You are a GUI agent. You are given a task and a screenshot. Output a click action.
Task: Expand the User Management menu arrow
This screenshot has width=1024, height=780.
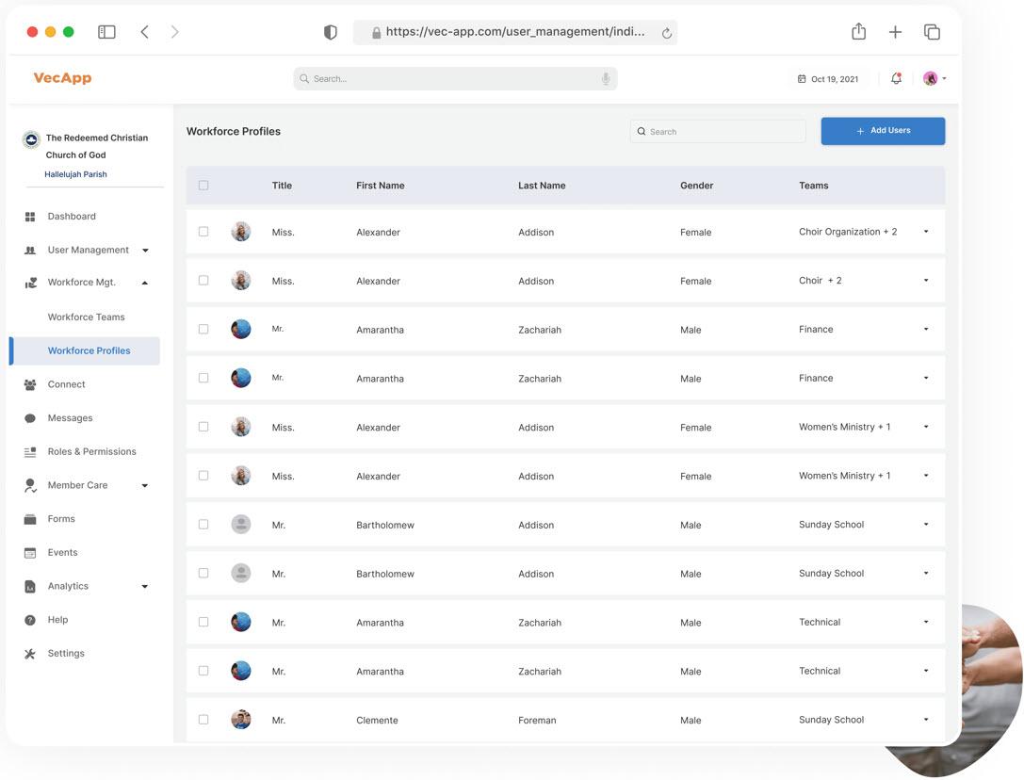click(145, 251)
